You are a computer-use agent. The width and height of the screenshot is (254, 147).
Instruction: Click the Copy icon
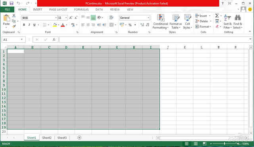(14, 21)
